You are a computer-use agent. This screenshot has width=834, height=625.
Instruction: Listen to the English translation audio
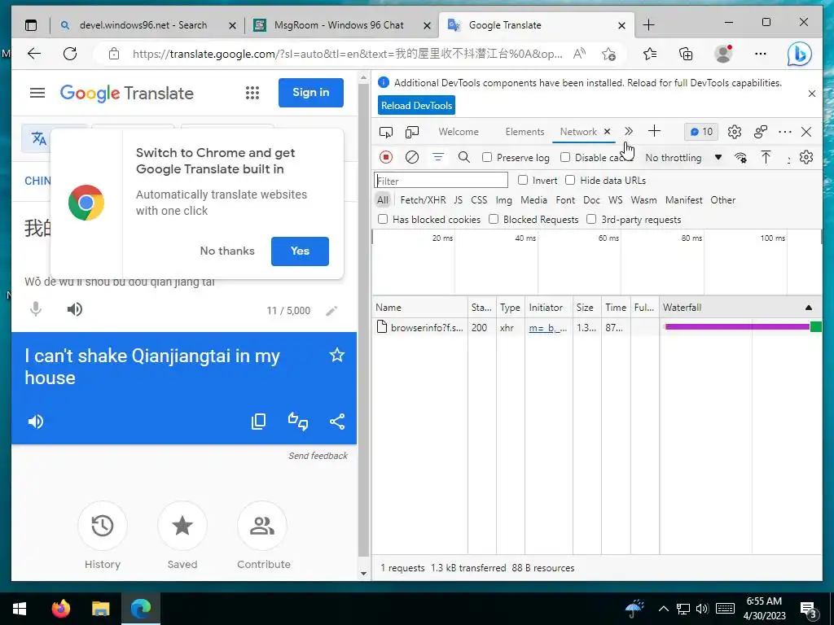(36, 422)
